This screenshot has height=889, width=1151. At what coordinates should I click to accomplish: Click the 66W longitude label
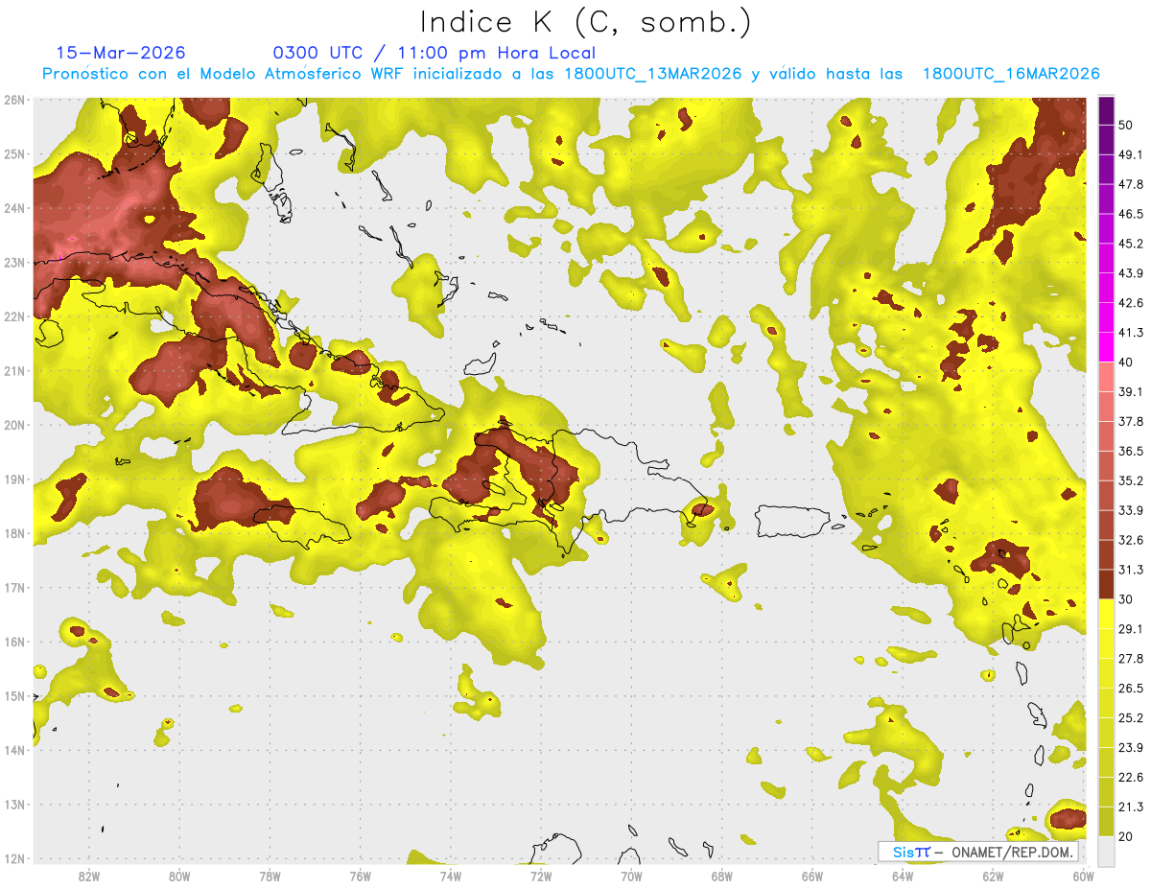[812, 876]
